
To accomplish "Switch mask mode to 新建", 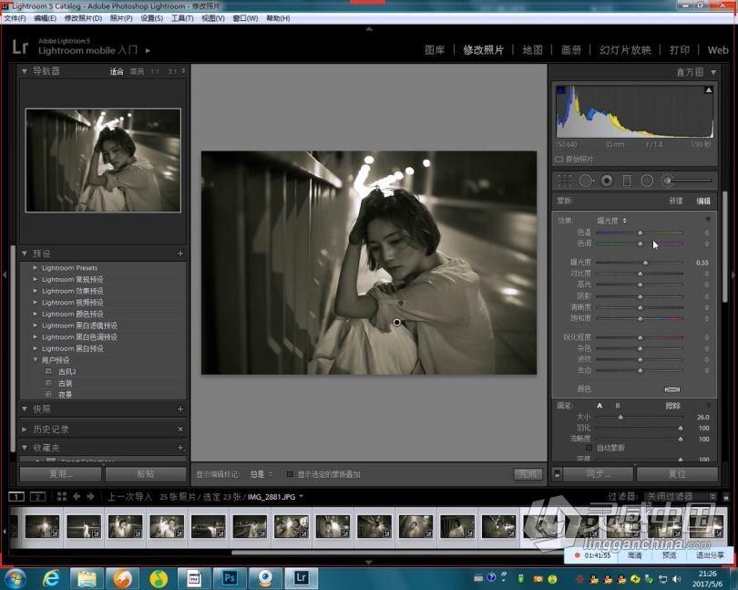I will [x=676, y=201].
